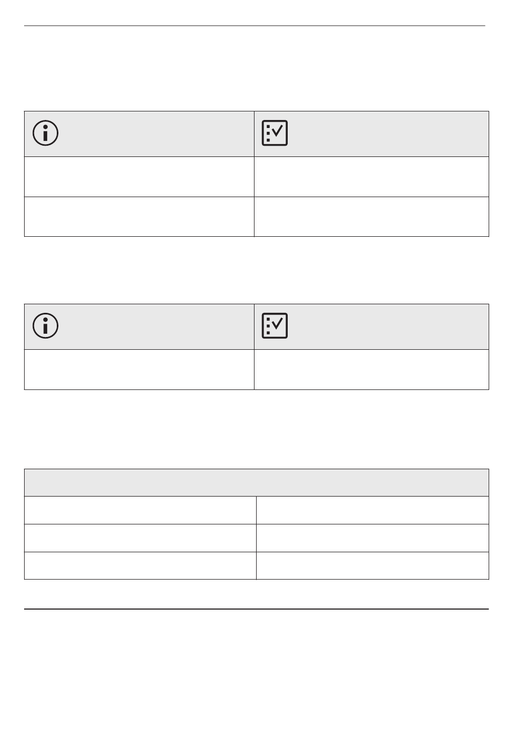The width and height of the screenshot is (509, 736).
Task: Select the gray header cell beside first info icon
Action: (139, 134)
